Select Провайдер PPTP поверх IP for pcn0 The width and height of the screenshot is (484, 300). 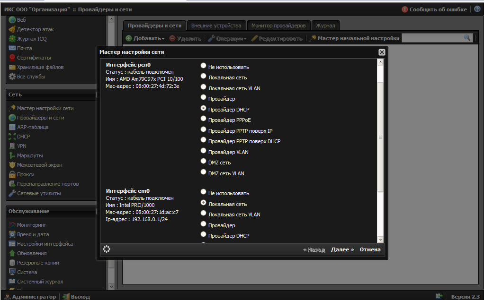click(203, 129)
